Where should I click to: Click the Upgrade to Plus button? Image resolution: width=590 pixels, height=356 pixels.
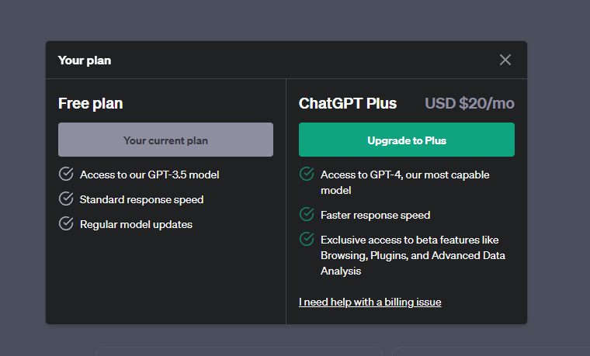tap(406, 140)
